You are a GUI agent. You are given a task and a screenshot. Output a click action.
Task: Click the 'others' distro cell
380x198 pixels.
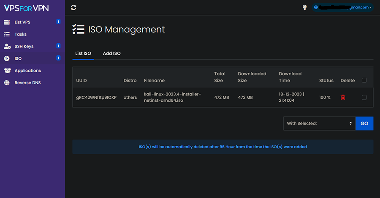[130, 98]
